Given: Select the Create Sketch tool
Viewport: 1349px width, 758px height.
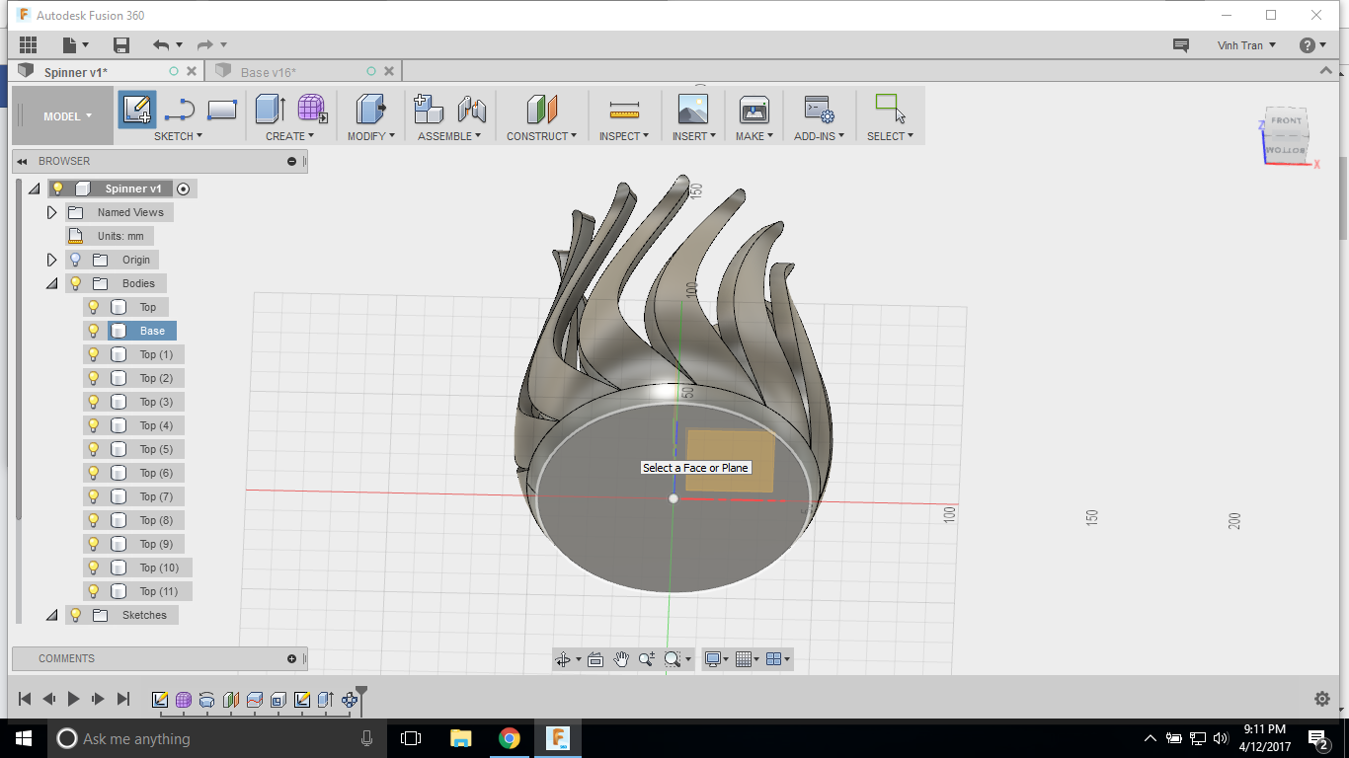Looking at the screenshot, I should pos(137,110).
